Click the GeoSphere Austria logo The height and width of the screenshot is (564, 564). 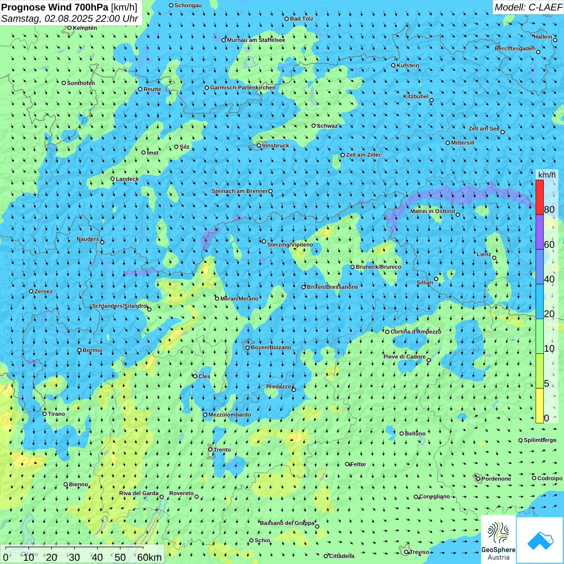498,540
